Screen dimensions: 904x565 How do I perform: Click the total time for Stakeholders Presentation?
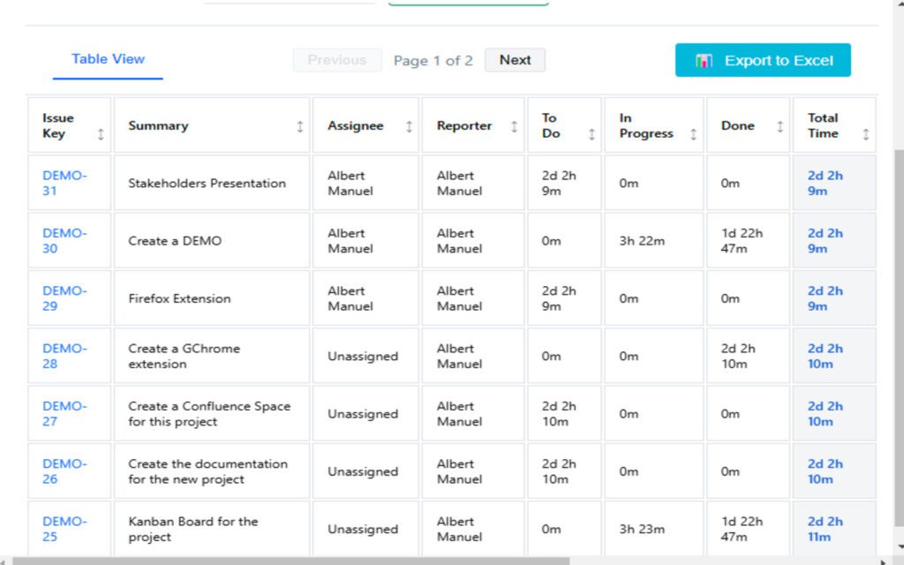point(825,183)
